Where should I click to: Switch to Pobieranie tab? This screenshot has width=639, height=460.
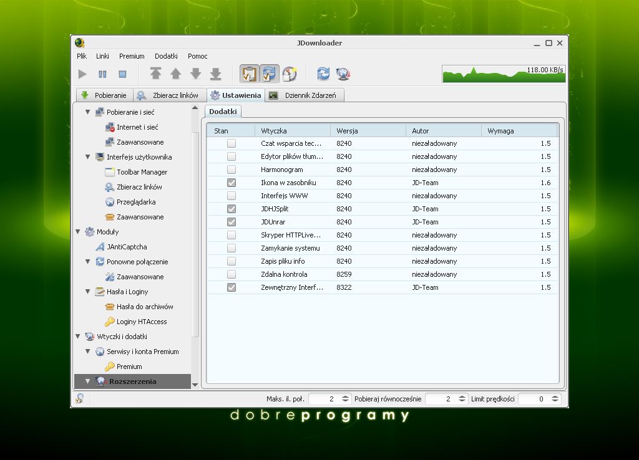(104, 95)
